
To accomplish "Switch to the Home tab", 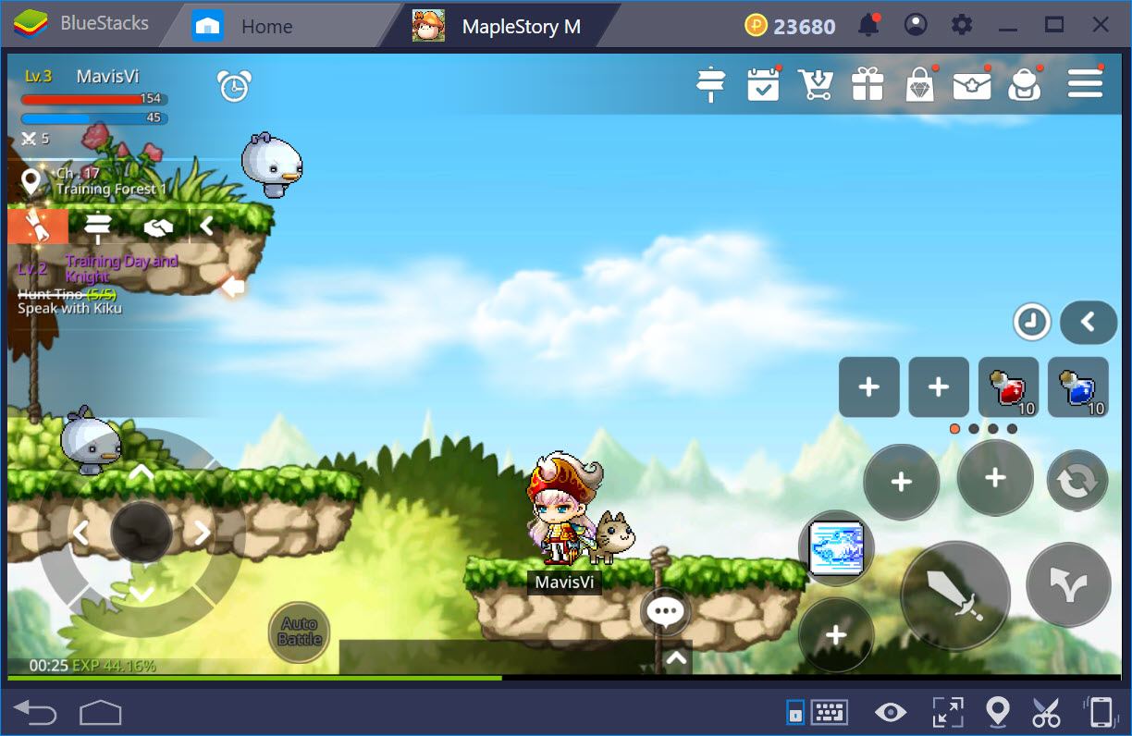I will (x=265, y=27).
